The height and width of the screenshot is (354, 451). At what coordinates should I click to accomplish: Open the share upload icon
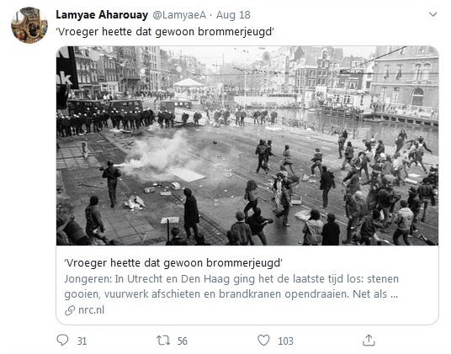[x=369, y=341]
